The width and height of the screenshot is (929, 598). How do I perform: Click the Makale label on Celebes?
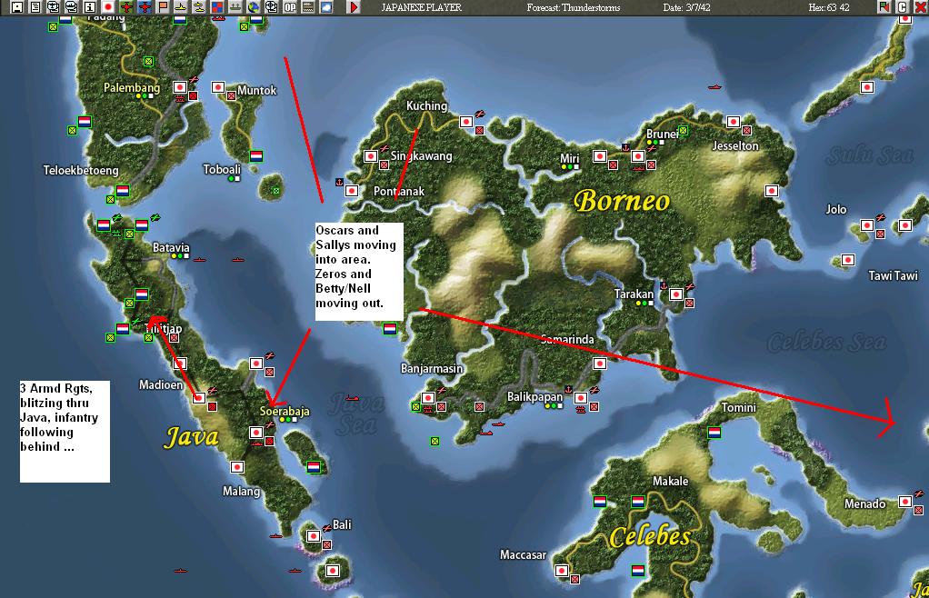pos(670,482)
